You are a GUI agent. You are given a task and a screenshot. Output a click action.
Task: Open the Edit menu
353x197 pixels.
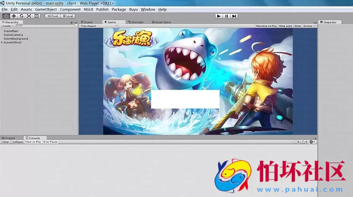(x=14, y=10)
